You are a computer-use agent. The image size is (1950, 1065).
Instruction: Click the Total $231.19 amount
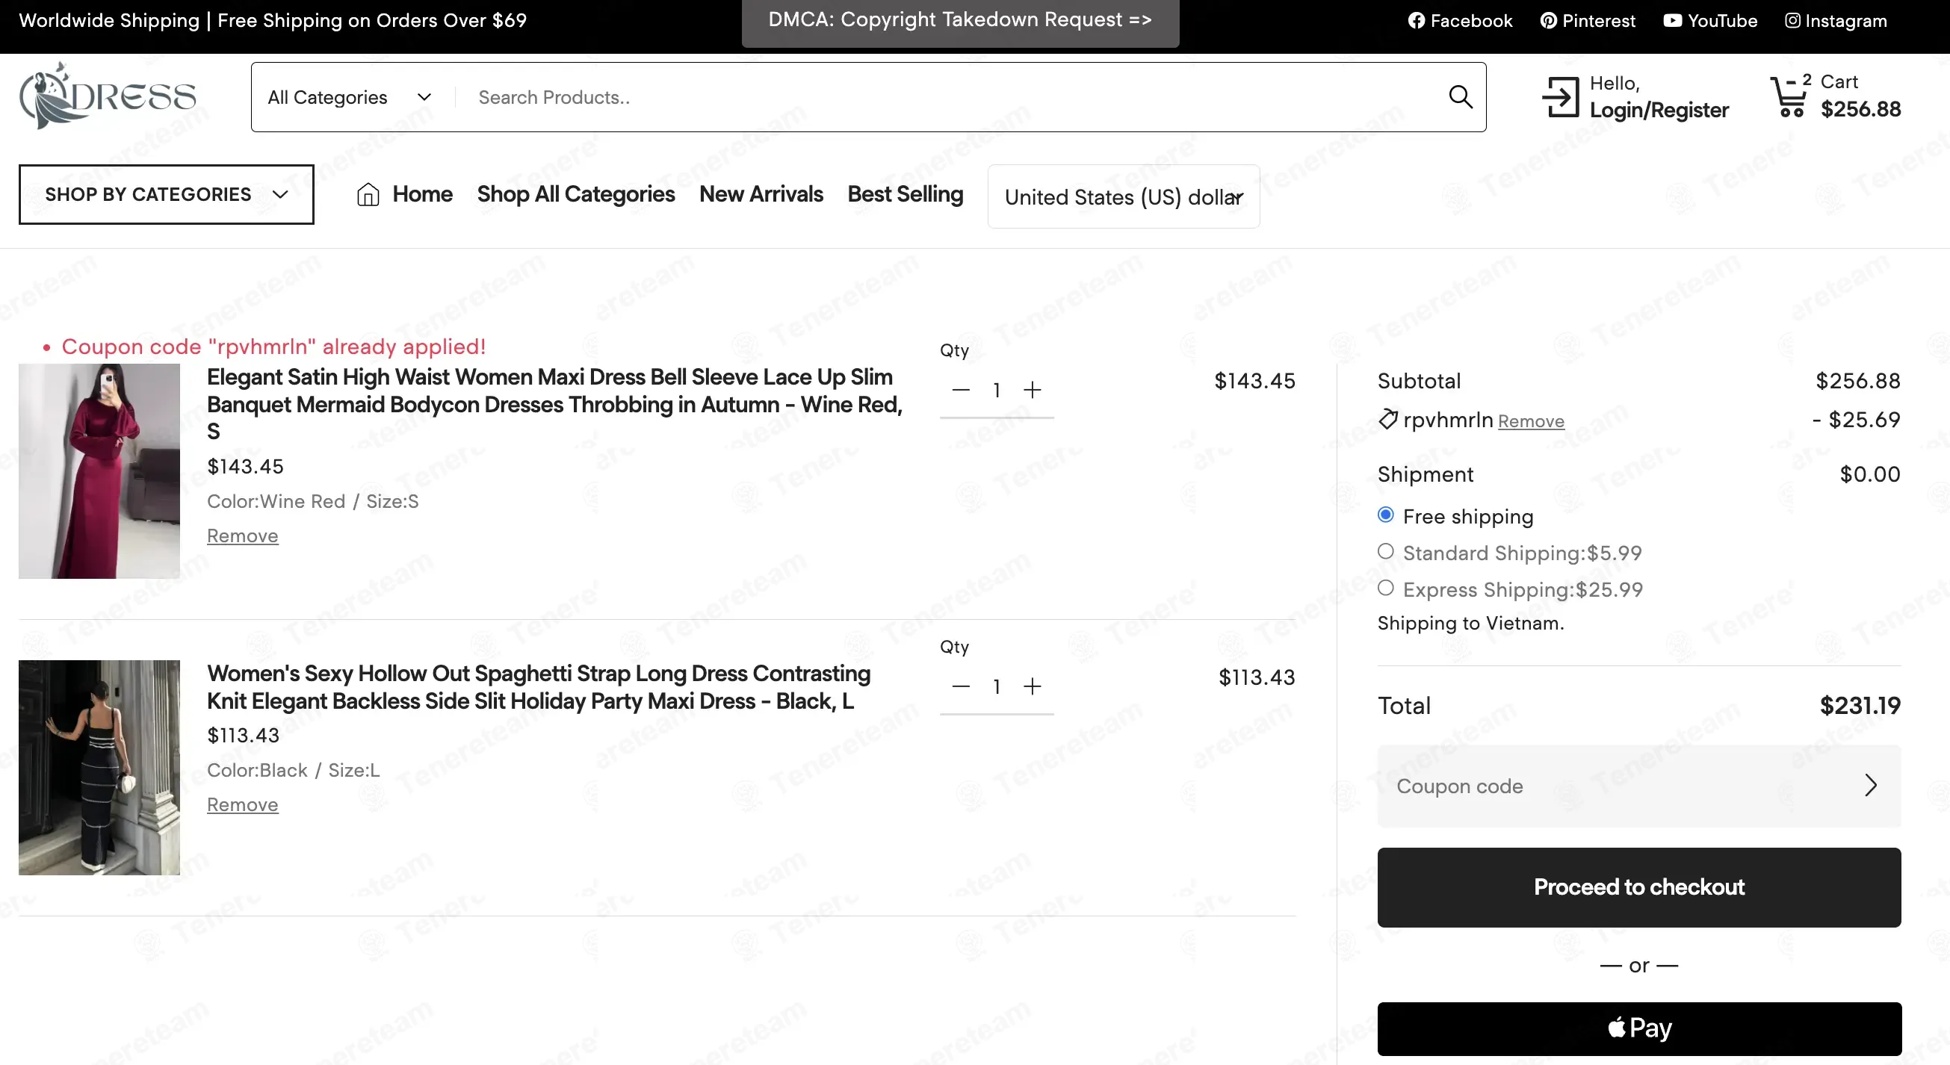(1860, 706)
